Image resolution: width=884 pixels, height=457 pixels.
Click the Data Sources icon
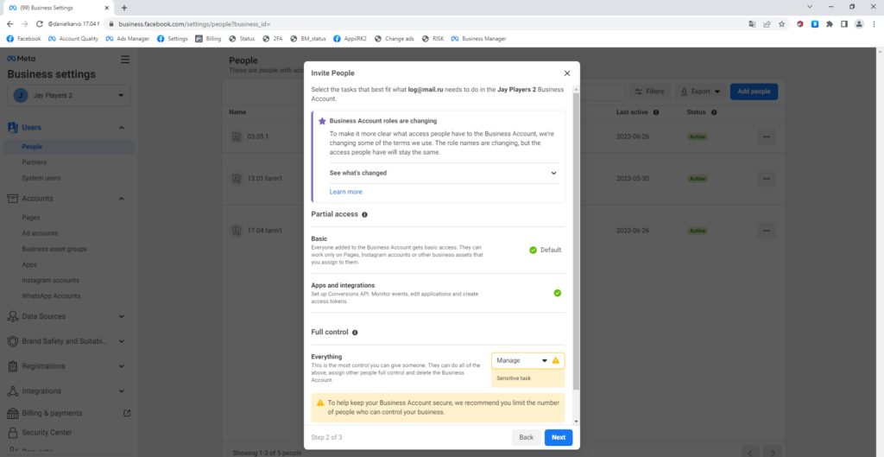click(x=13, y=317)
